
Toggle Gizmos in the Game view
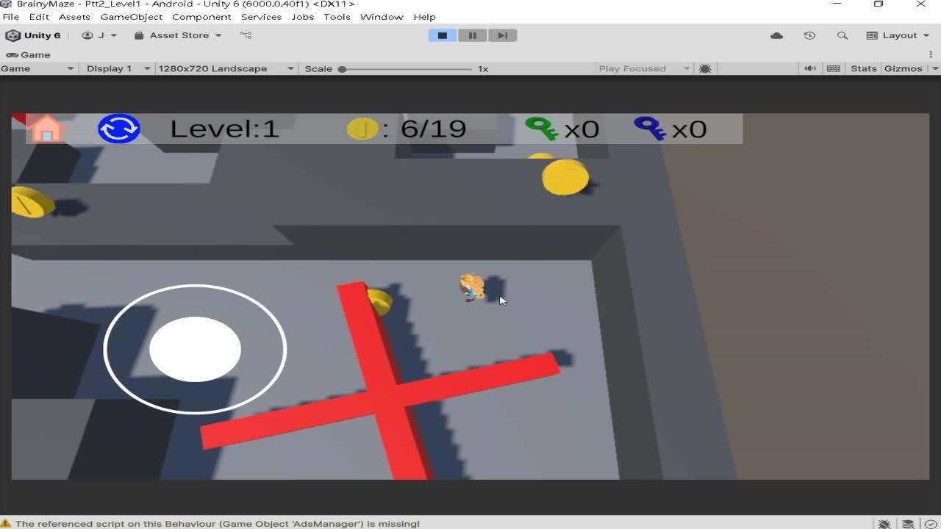click(x=903, y=68)
